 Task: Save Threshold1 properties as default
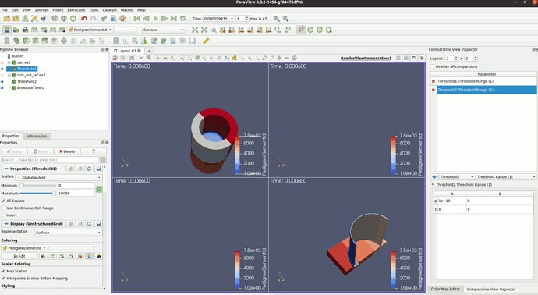tap(98, 169)
